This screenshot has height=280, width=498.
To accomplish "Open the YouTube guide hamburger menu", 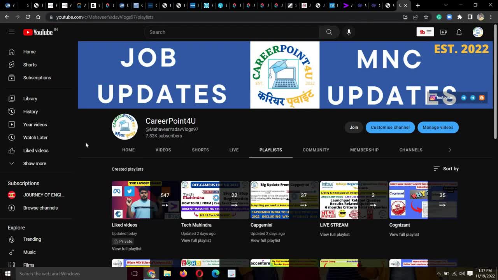I will [12, 32].
